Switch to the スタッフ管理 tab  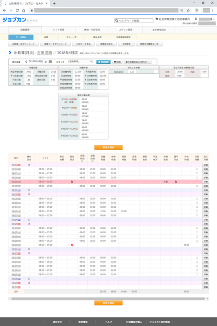coord(126,30)
